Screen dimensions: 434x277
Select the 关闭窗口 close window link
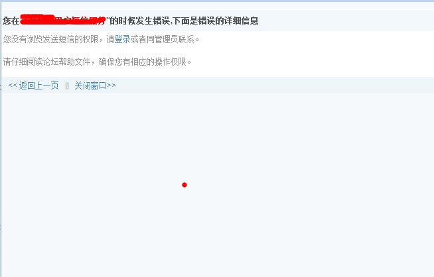pos(90,85)
